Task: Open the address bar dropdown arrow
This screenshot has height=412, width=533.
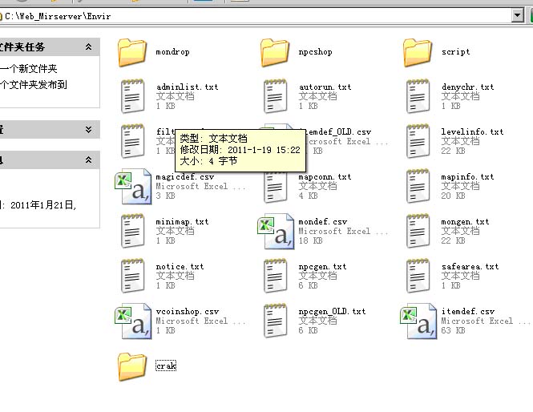Action: pyautogui.click(x=517, y=15)
